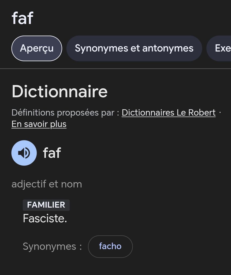Select the faf headword beside the speaker
Screen dimensions: 231x275
(x=52, y=153)
